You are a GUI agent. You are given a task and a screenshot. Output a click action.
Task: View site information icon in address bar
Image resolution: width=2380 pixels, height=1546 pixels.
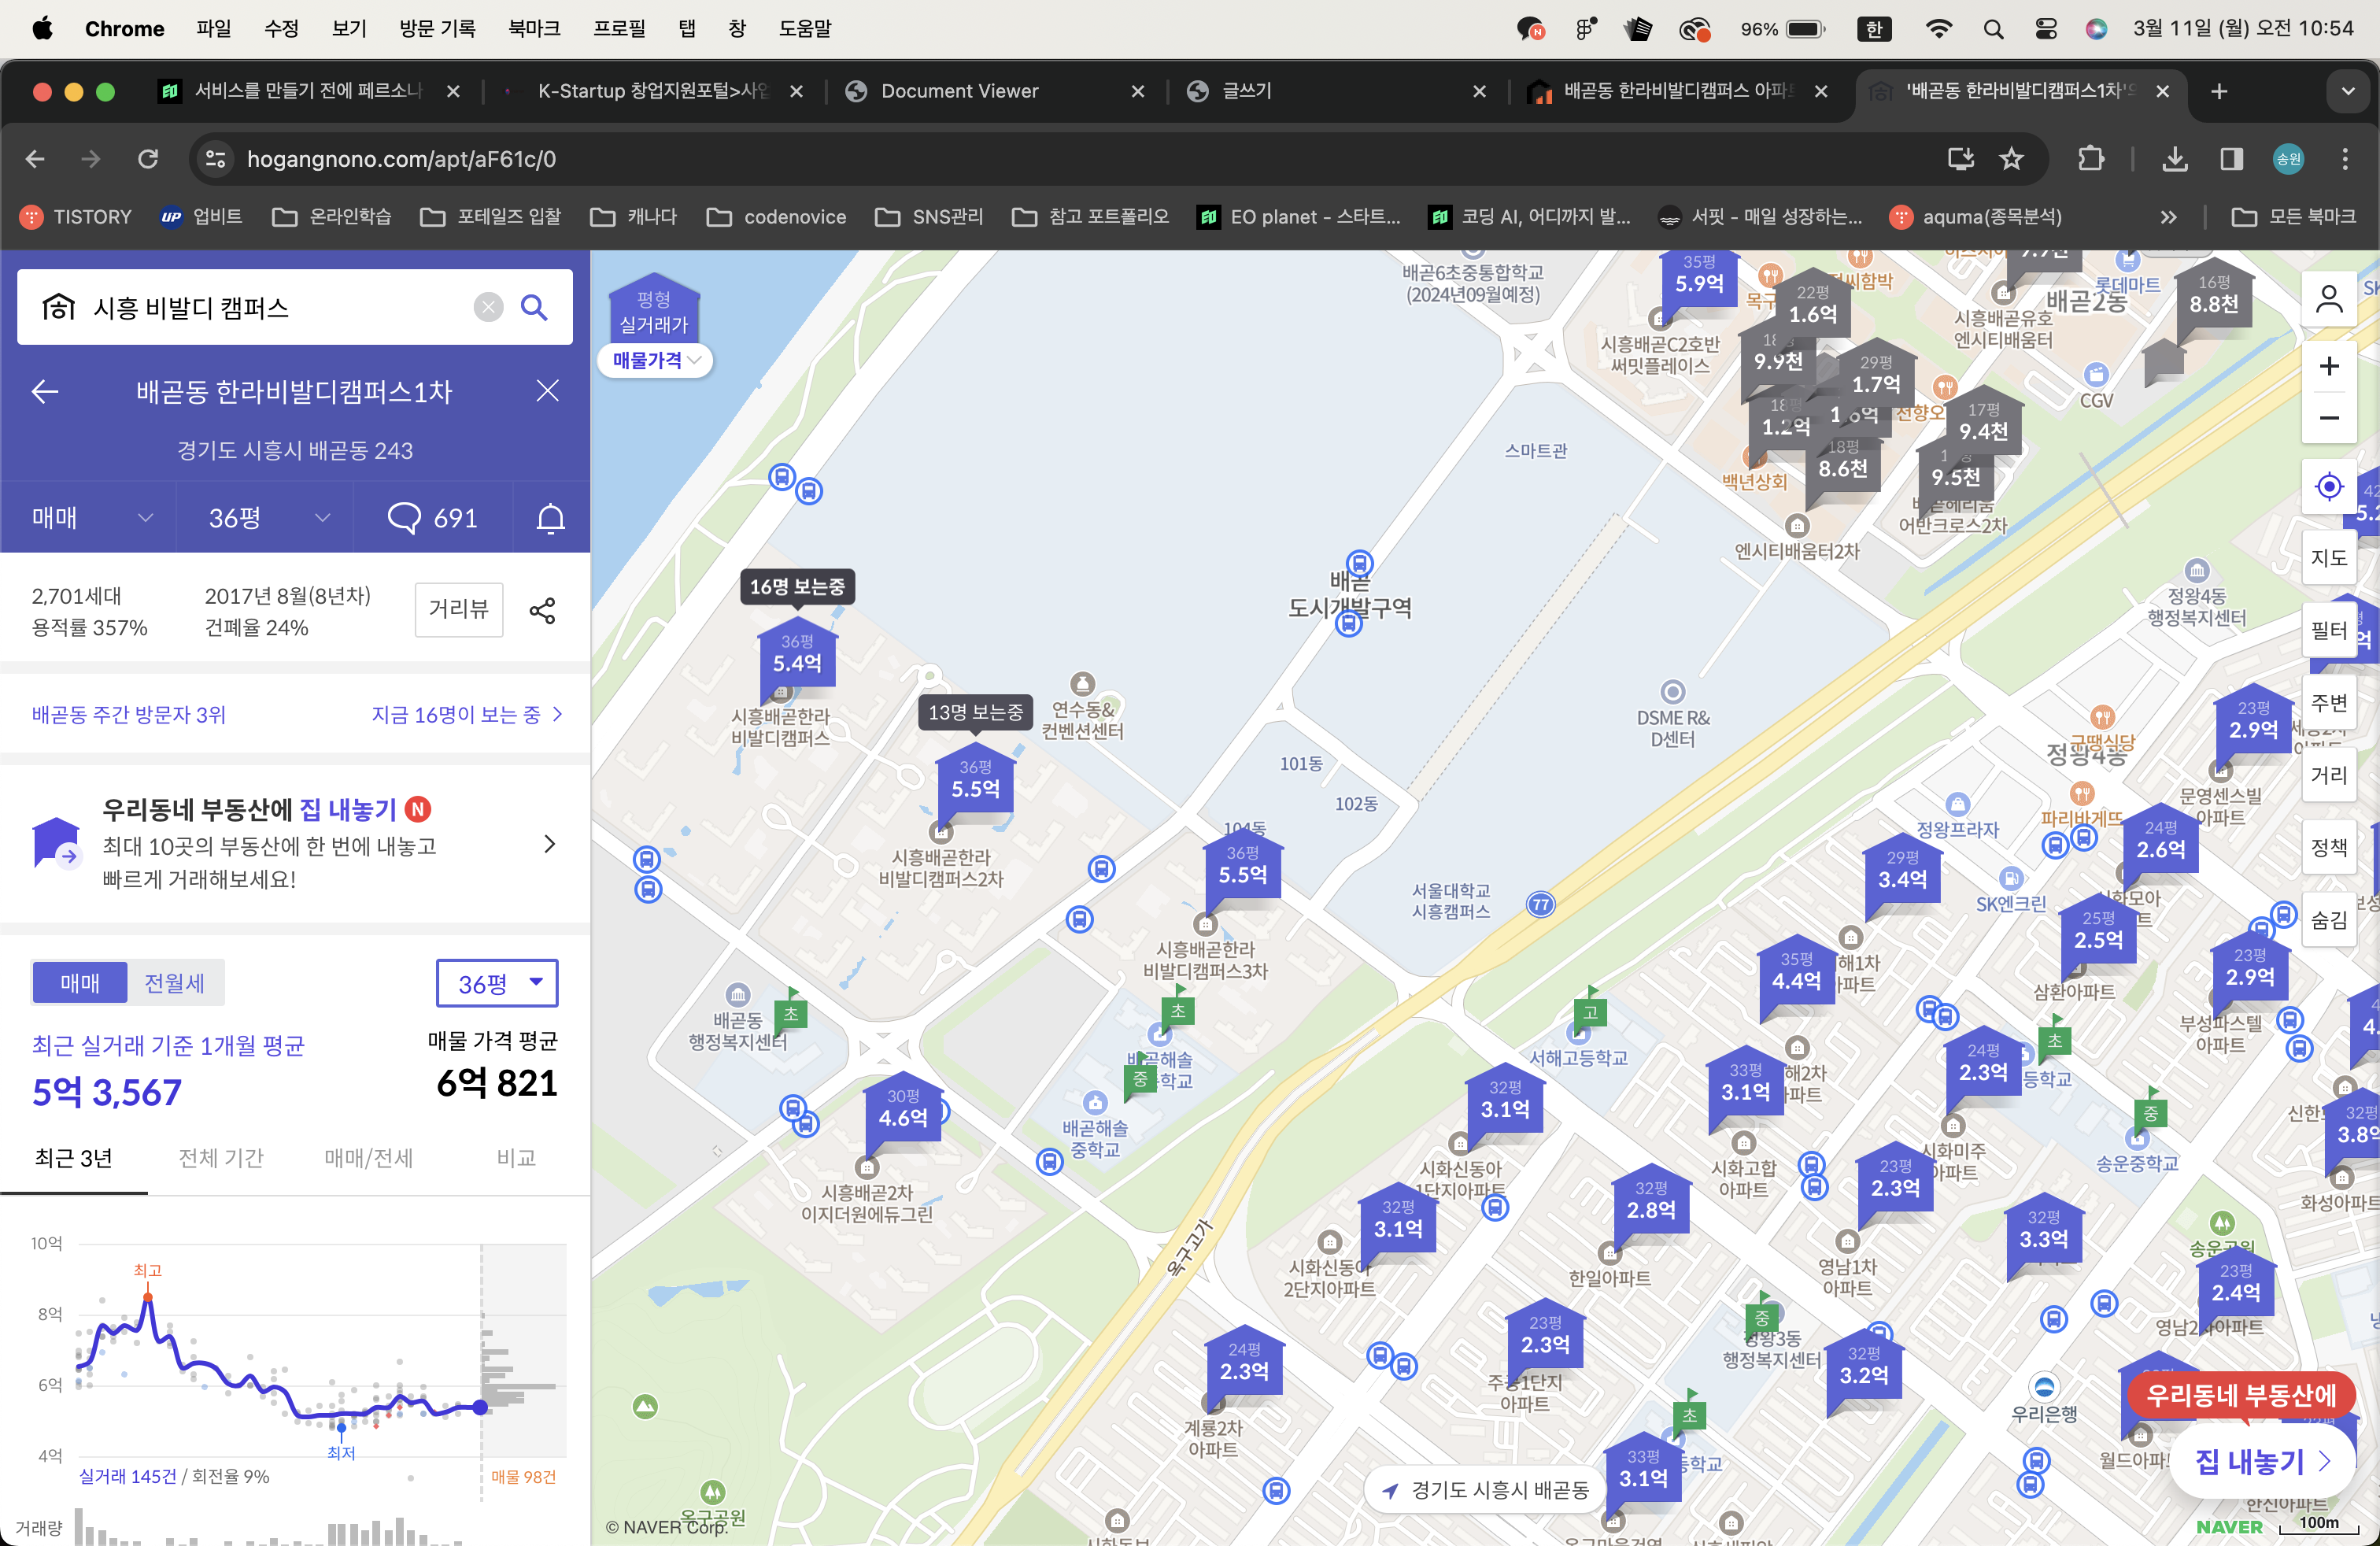point(215,159)
